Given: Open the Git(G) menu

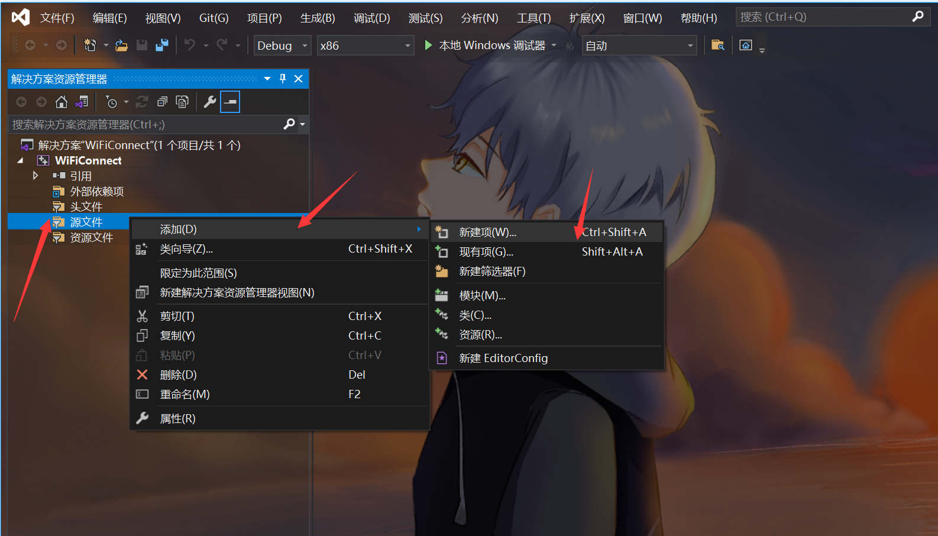Looking at the screenshot, I should point(214,18).
